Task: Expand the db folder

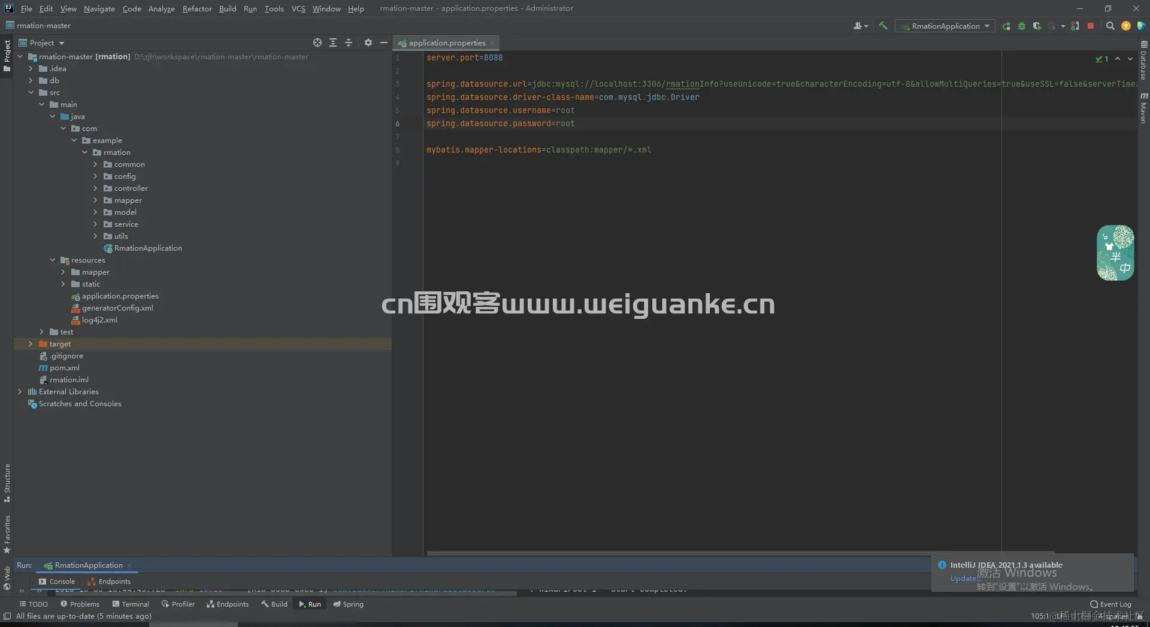Action: [31, 80]
